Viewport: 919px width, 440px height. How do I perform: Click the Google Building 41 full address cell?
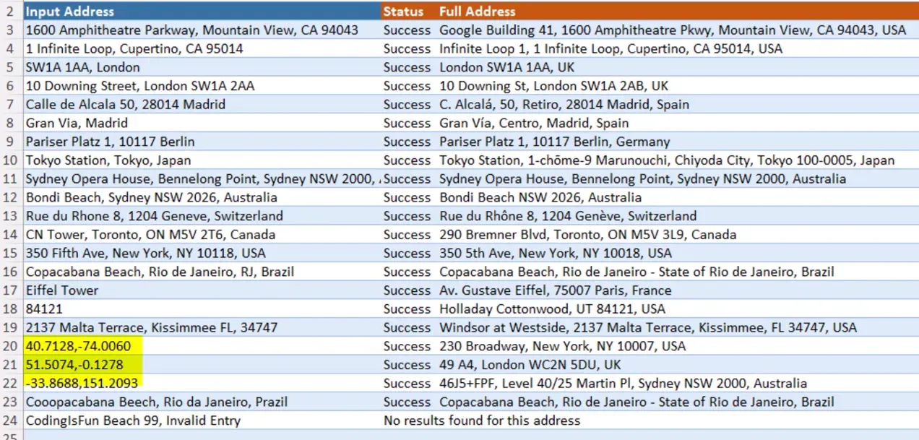[670, 30]
